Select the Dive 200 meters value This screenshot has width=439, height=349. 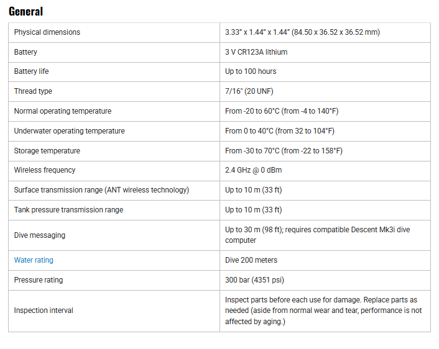(x=251, y=260)
